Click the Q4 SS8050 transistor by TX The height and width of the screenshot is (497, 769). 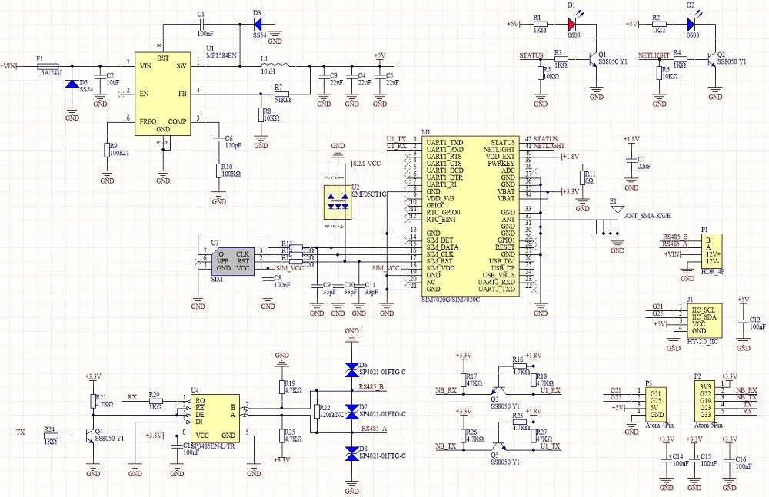point(89,436)
